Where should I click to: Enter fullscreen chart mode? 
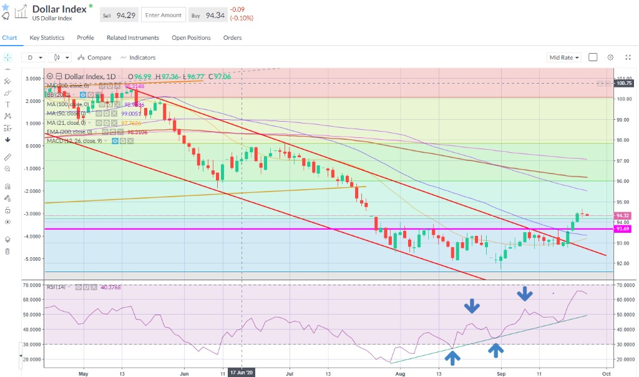coord(628,57)
